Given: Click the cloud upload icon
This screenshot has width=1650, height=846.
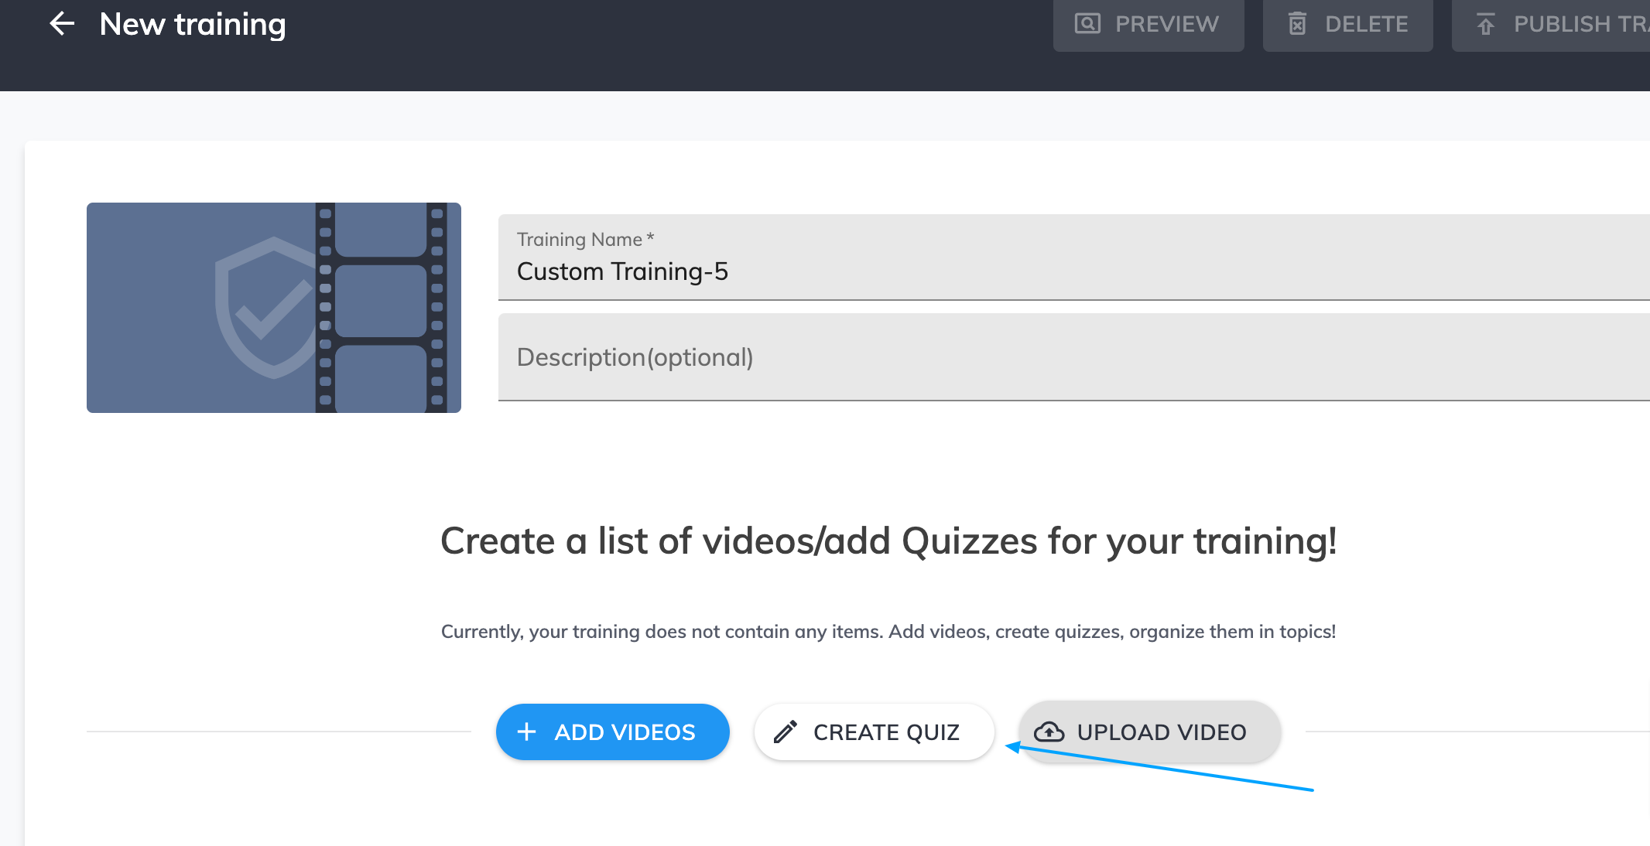Looking at the screenshot, I should 1049,732.
